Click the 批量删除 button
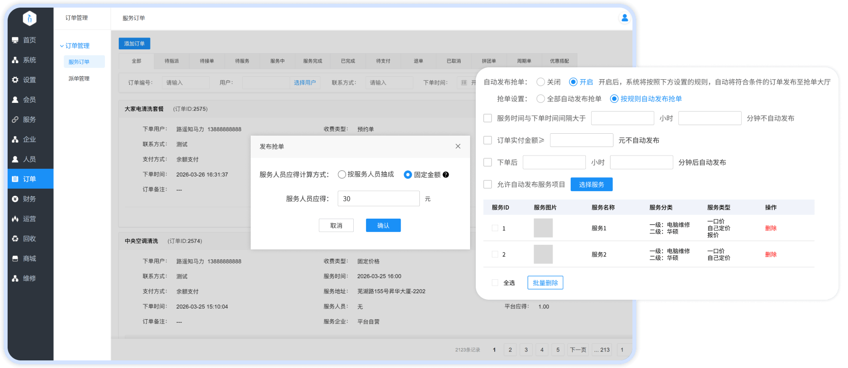The image size is (848, 368). pos(545,283)
